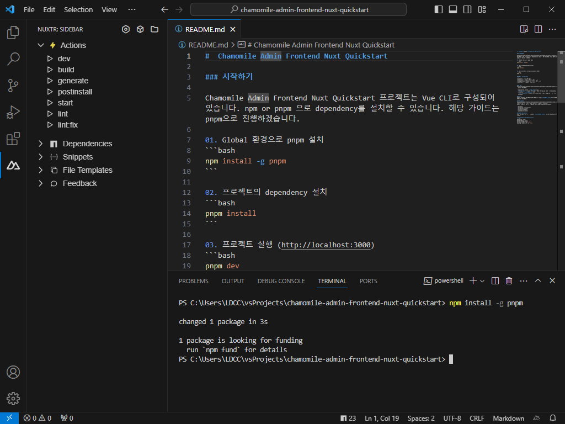Viewport: 565px width, 424px height.
Task: Open the Search view in activity bar
Action: pyautogui.click(x=13, y=59)
